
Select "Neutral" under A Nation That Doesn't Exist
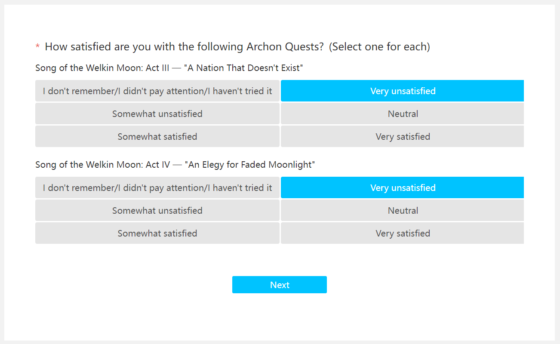tap(402, 114)
